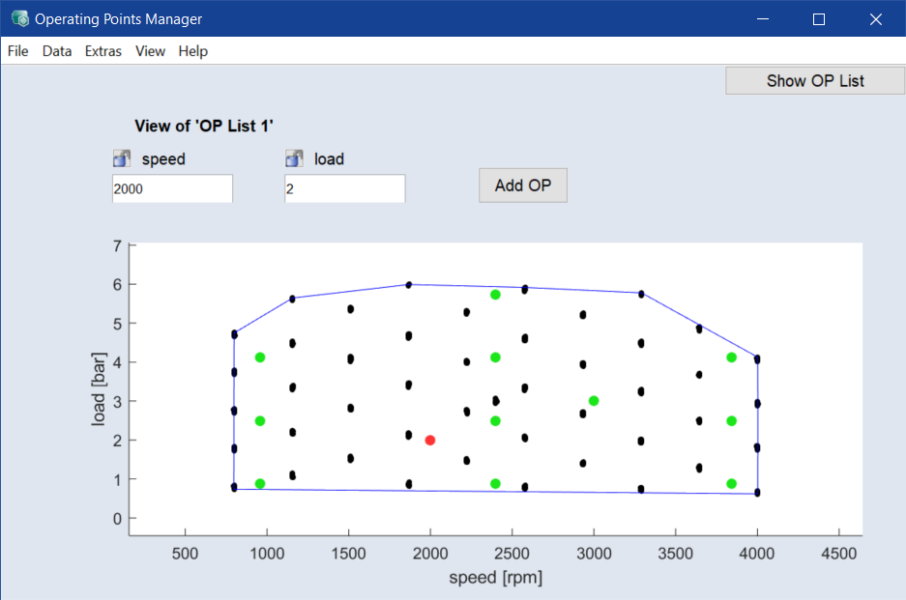This screenshot has width=906, height=600.
Task: Open the Extras menu
Action: point(103,51)
